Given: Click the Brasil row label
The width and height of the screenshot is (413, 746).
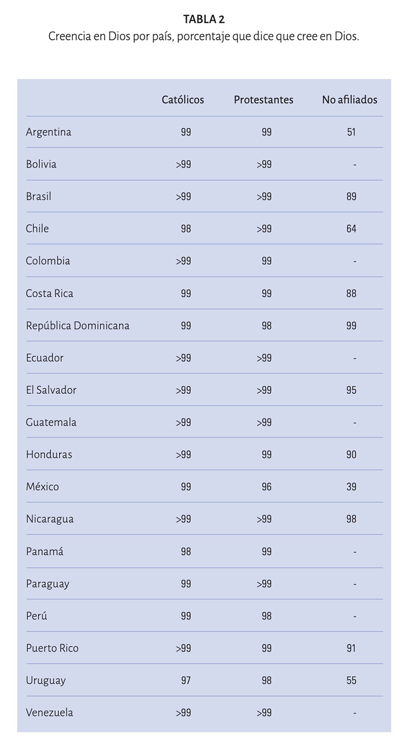Looking at the screenshot, I should click(x=39, y=196).
